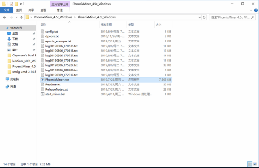Viewport: 259px width, 168px height.
Task: Go back with the back arrow
Action: click(x=5, y=17)
